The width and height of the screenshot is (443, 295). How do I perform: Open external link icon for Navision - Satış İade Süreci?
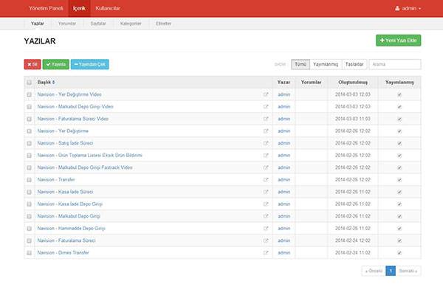[x=266, y=143]
